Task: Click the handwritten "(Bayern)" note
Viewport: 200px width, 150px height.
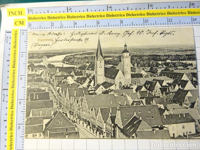Action: (42, 46)
